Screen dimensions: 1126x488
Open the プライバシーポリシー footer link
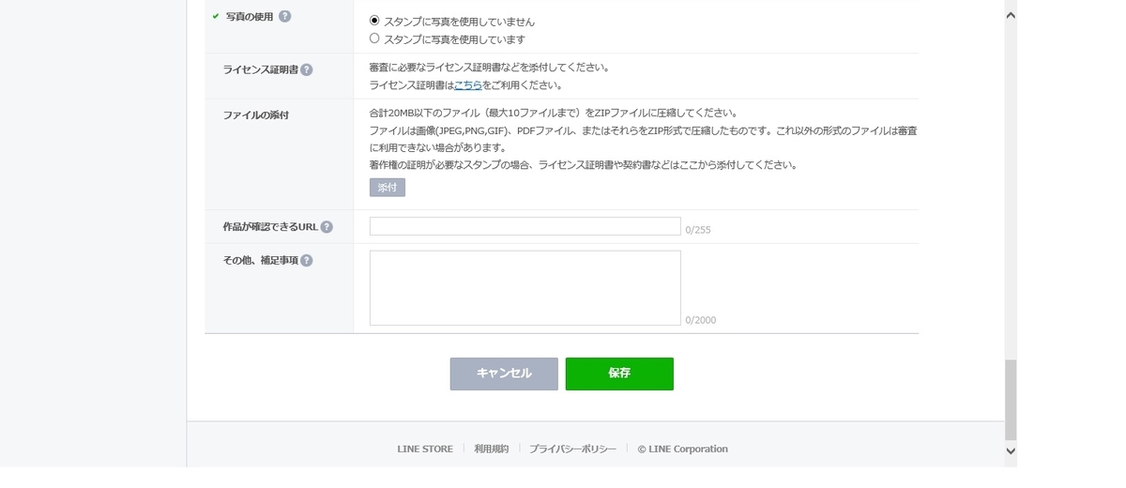572,450
